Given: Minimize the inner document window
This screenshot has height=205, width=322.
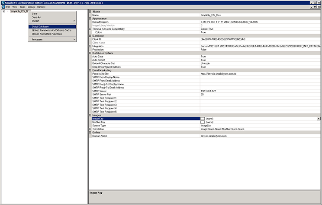Looking at the screenshot, I should [312, 7].
